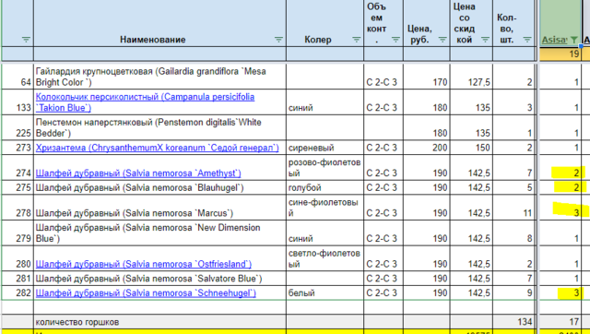Open filter for Кол-во, шт. column

click(527, 40)
